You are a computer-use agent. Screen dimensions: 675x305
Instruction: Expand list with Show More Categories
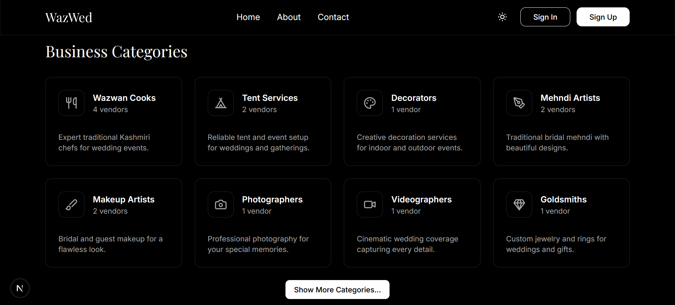(337, 290)
